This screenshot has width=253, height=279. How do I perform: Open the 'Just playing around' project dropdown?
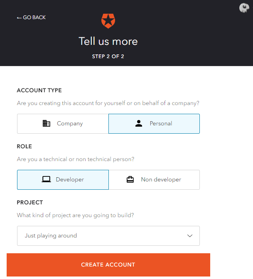point(108,236)
